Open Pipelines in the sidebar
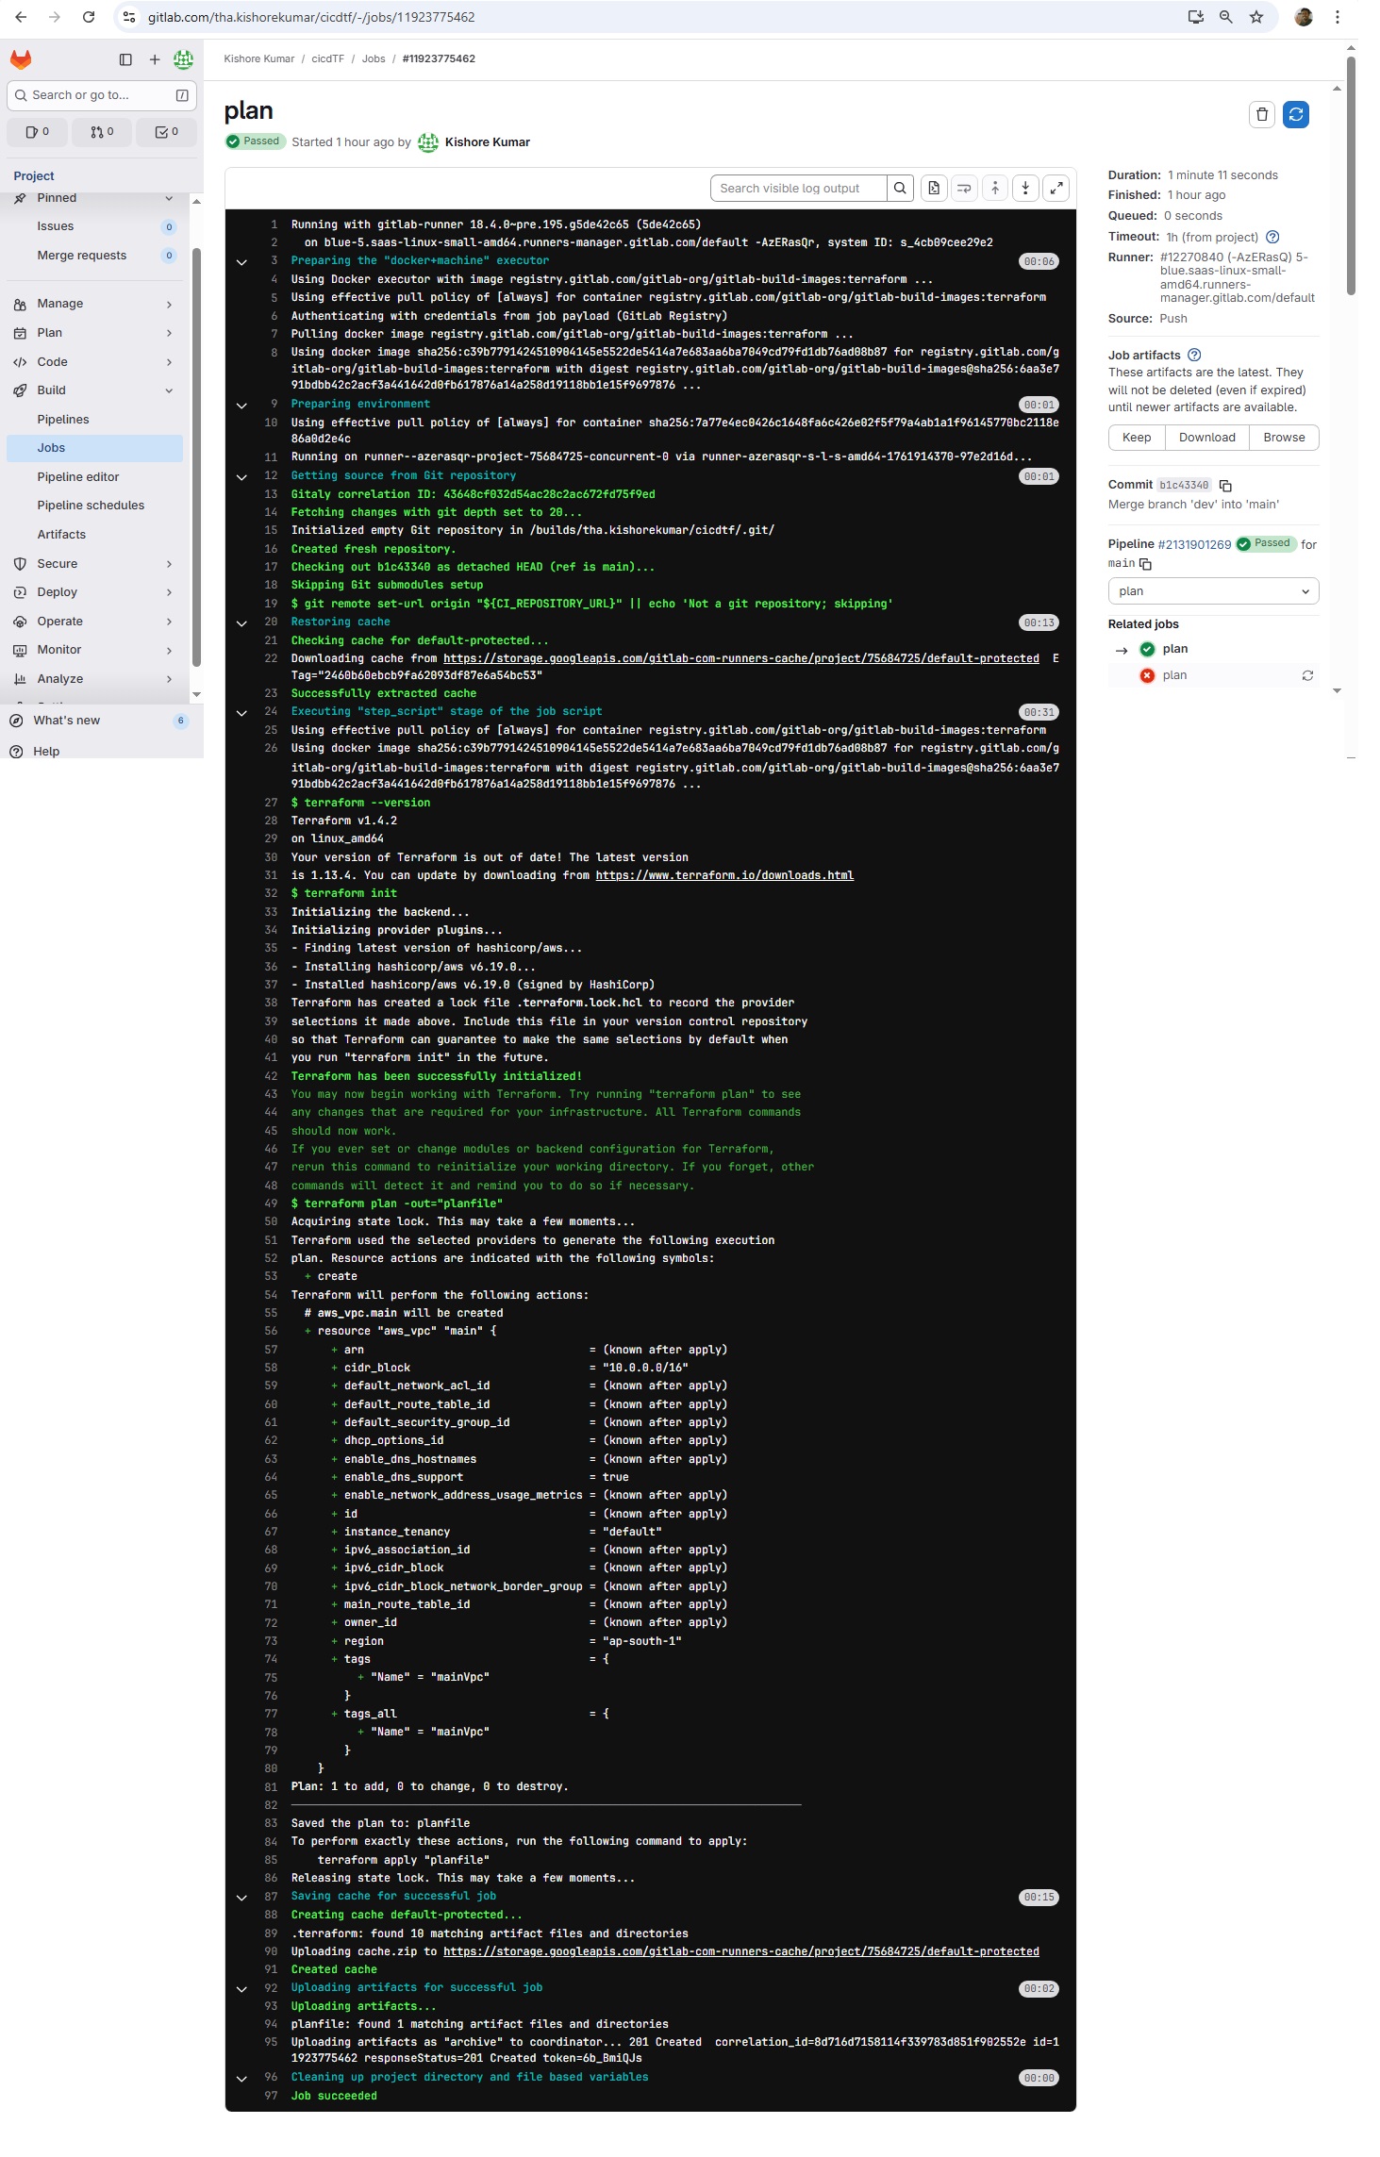This screenshot has width=1380, height=2157. click(63, 420)
